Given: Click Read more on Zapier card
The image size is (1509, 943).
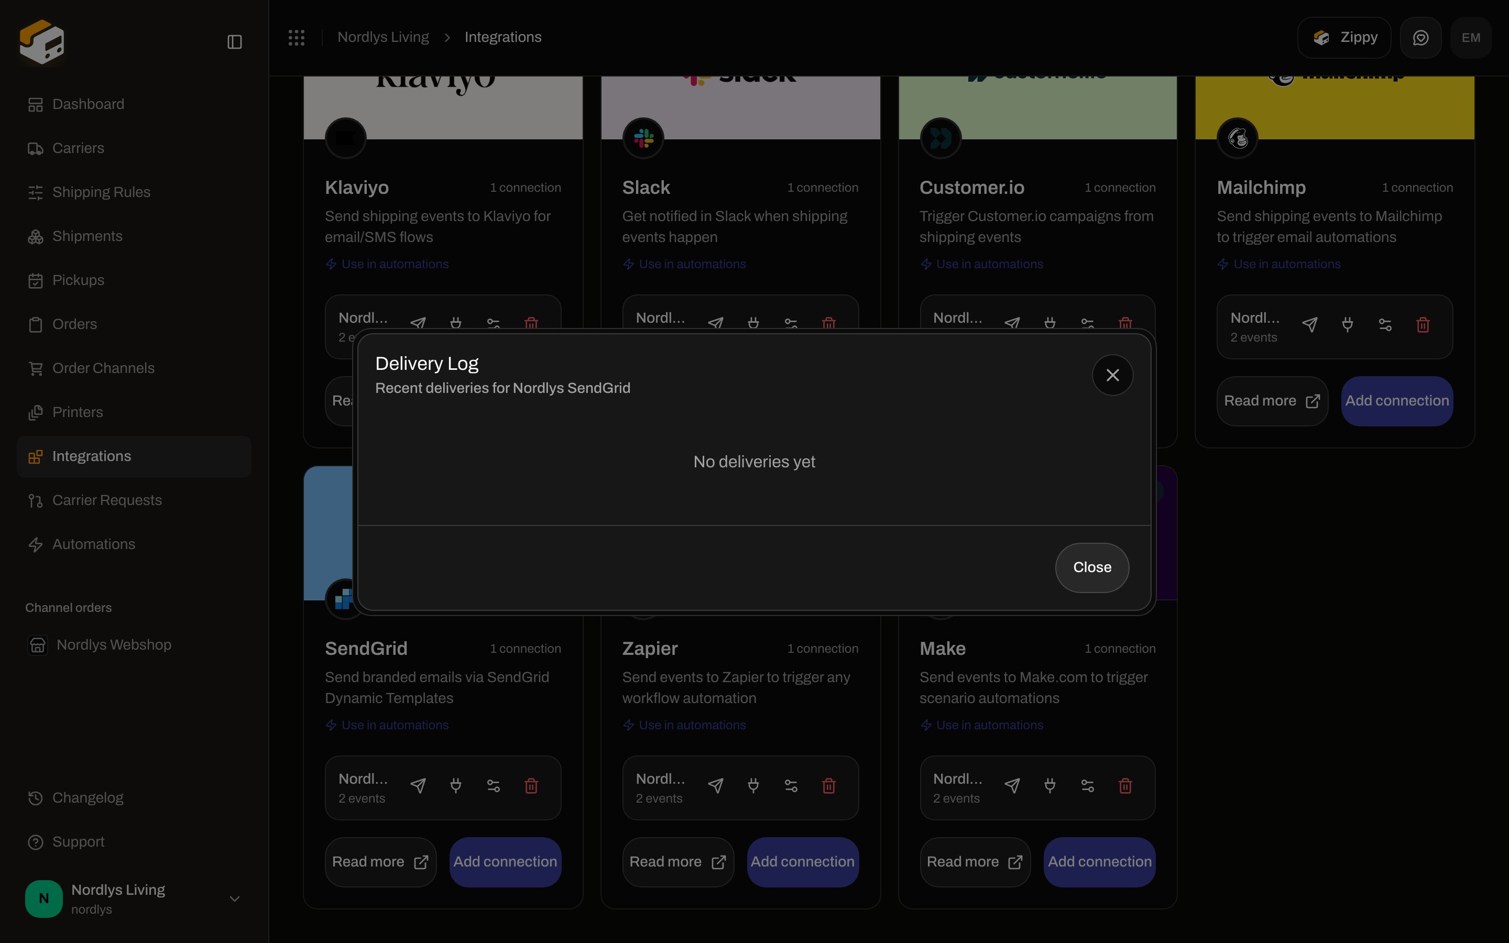Looking at the screenshot, I should 678,862.
